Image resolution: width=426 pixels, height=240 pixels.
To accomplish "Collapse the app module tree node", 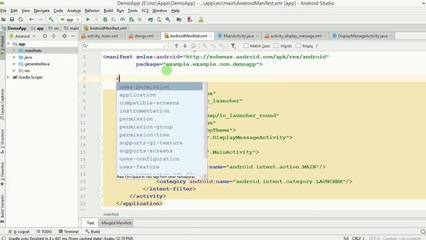I will pyautogui.click(x=8, y=44).
